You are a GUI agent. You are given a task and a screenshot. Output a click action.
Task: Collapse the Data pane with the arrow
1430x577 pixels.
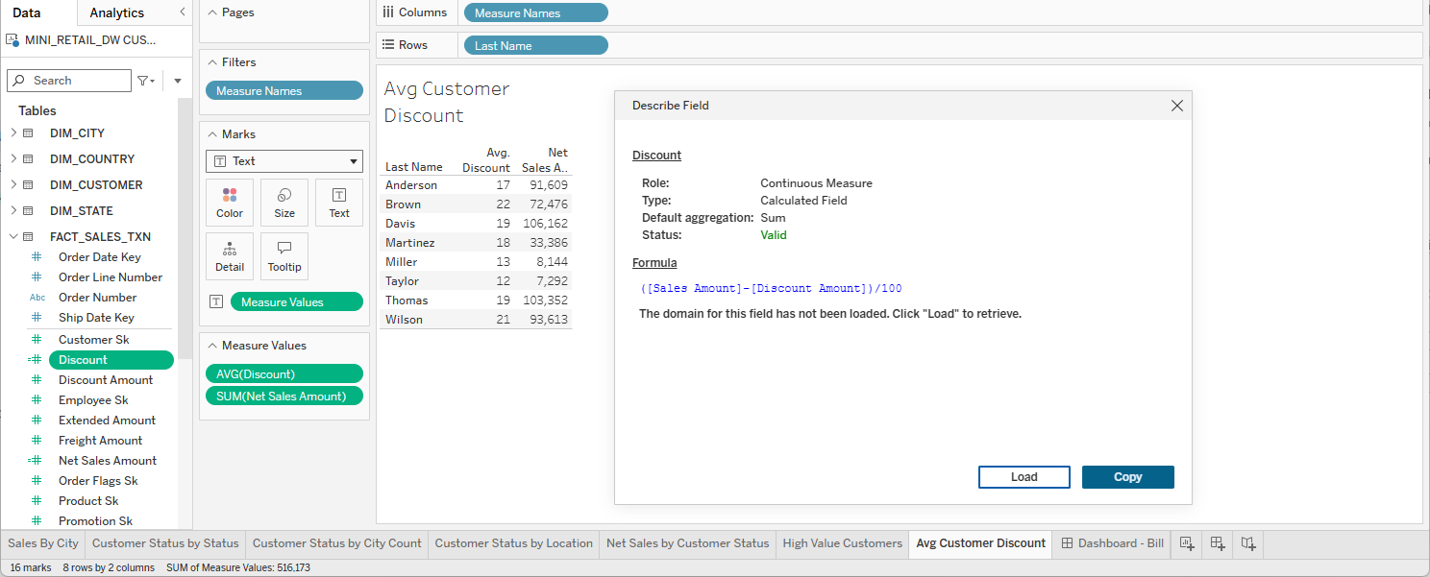[183, 12]
